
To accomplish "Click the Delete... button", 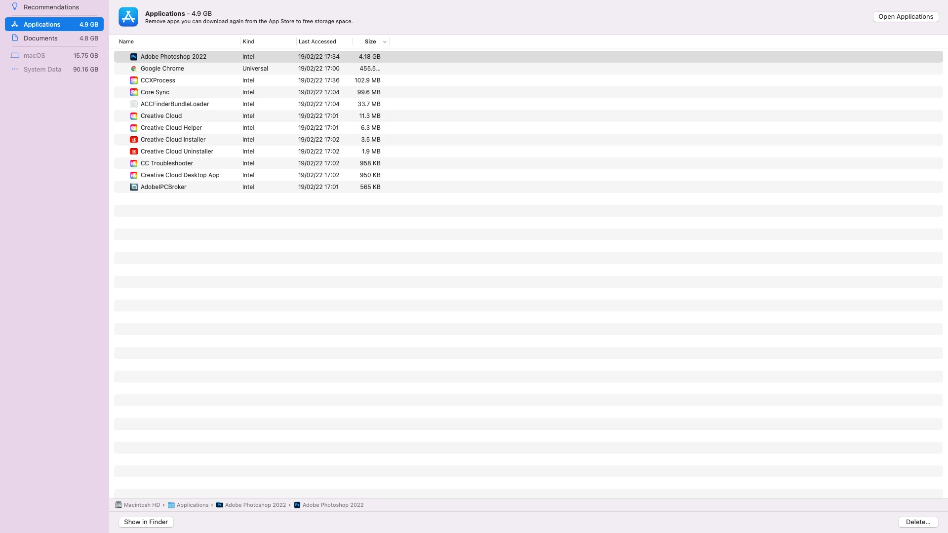I will coord(917,522).
